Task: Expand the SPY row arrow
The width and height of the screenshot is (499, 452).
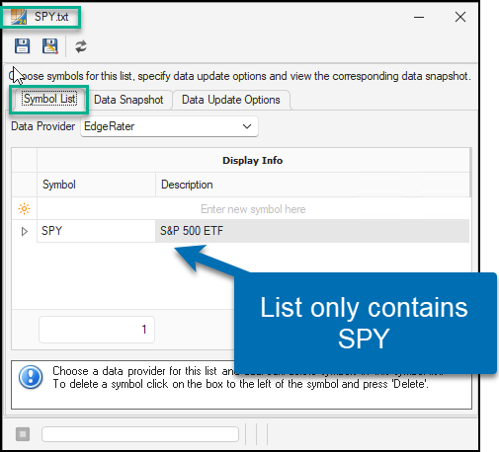Action: click(24, 231)
